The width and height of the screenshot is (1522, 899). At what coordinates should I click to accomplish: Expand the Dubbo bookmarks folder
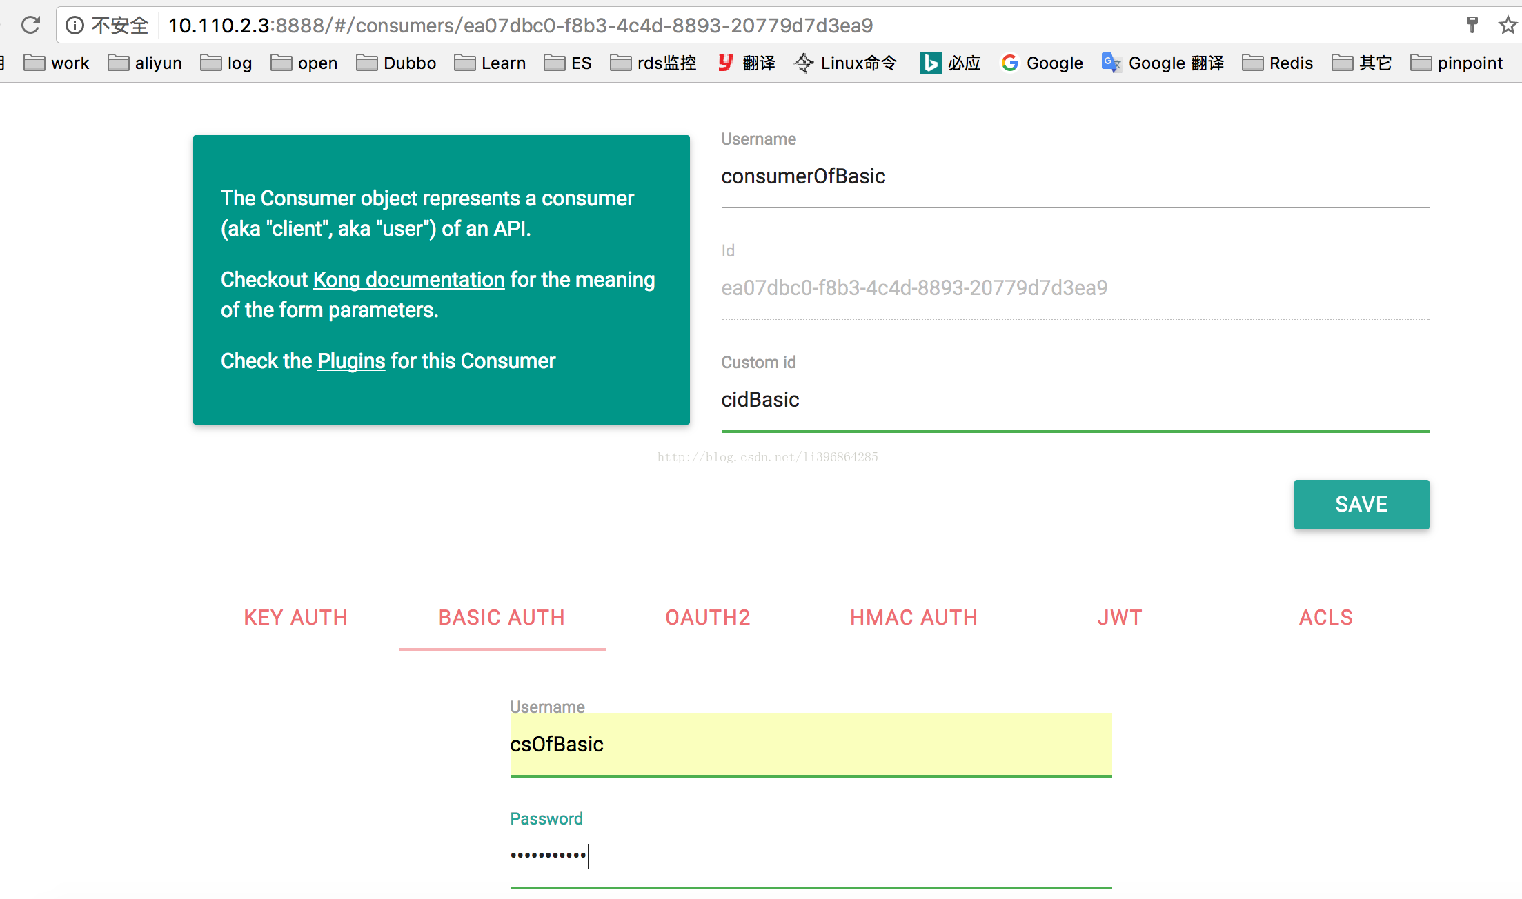coord(397,63)
